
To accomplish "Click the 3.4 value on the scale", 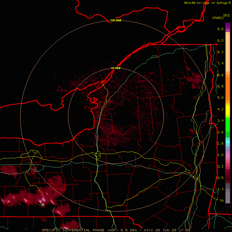I will click(220, 121).
